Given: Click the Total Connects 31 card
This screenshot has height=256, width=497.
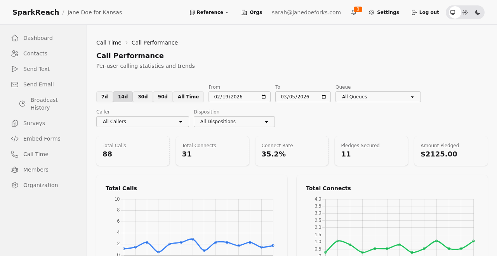Looking at the screenshot, I should (212, 151).
